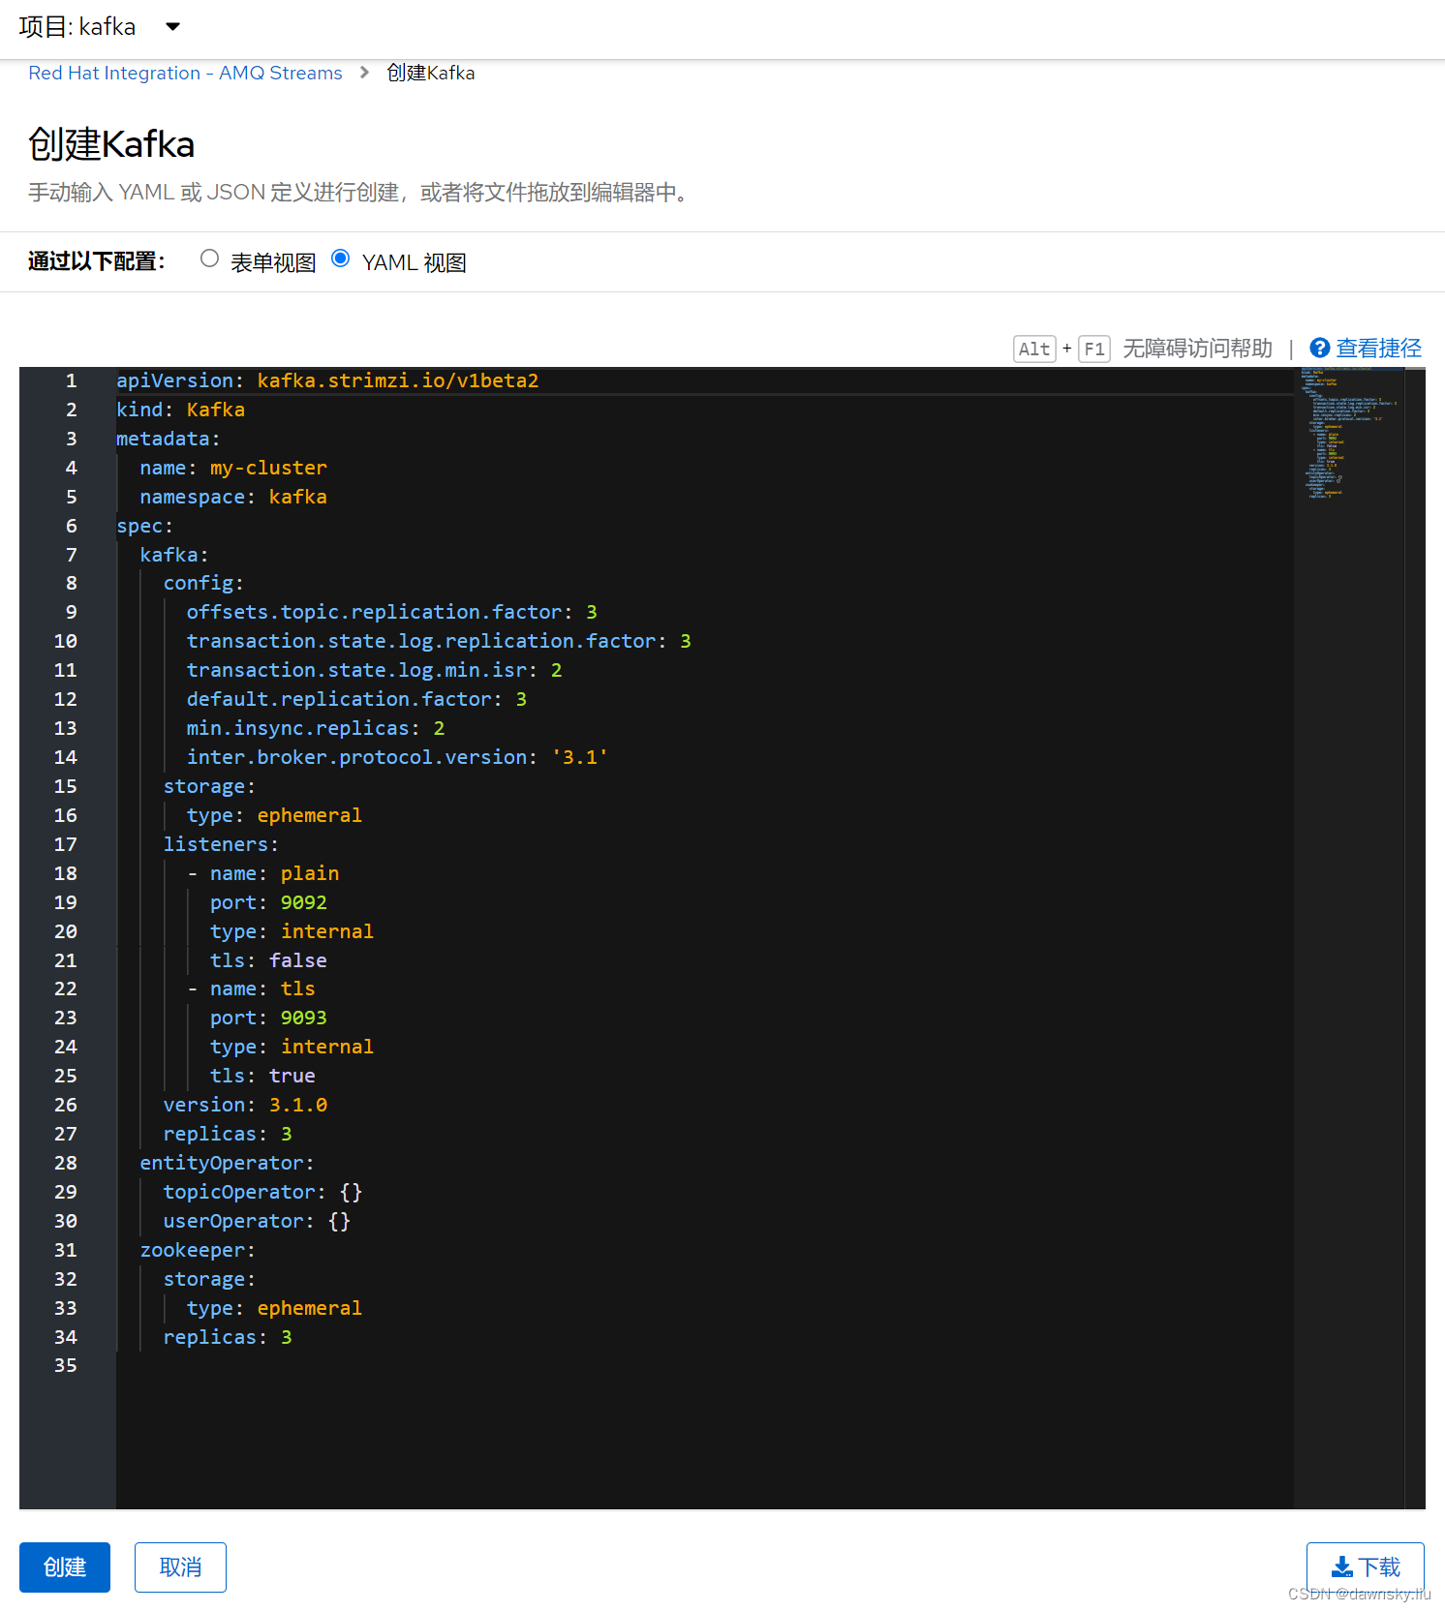Click the 无障碍访问帮助 text
Viewport: 1445px width, 1612px height.
coord(1197,348)
